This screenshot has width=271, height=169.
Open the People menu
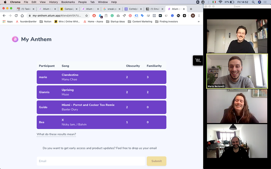pyautogui.click(x=82, y=2)
